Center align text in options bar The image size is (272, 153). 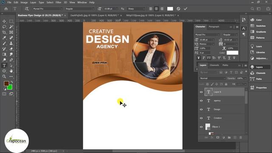click(x=156, y=8)
